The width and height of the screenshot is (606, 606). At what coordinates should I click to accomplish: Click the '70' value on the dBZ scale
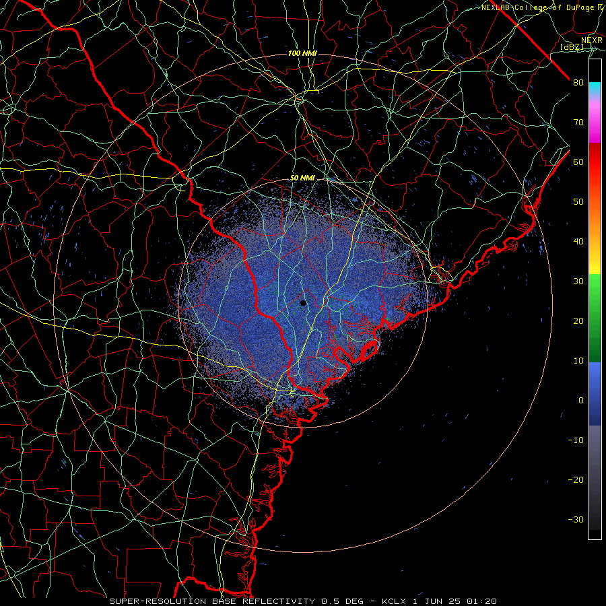pyautogui.click(x=578, y=122)
